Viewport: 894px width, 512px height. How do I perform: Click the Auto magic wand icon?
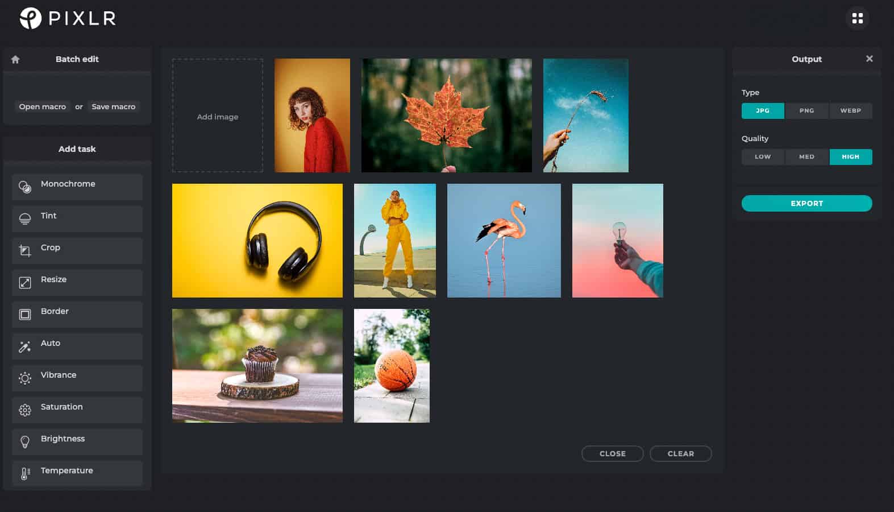[25, 346]
